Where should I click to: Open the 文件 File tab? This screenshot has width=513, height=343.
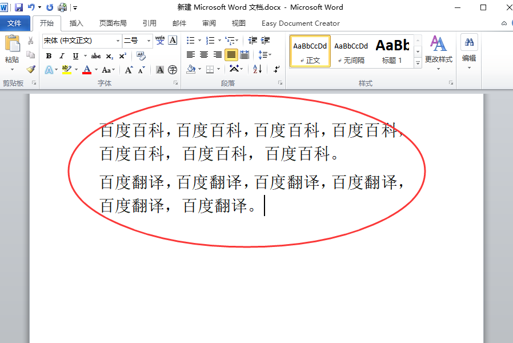[15, 23]
